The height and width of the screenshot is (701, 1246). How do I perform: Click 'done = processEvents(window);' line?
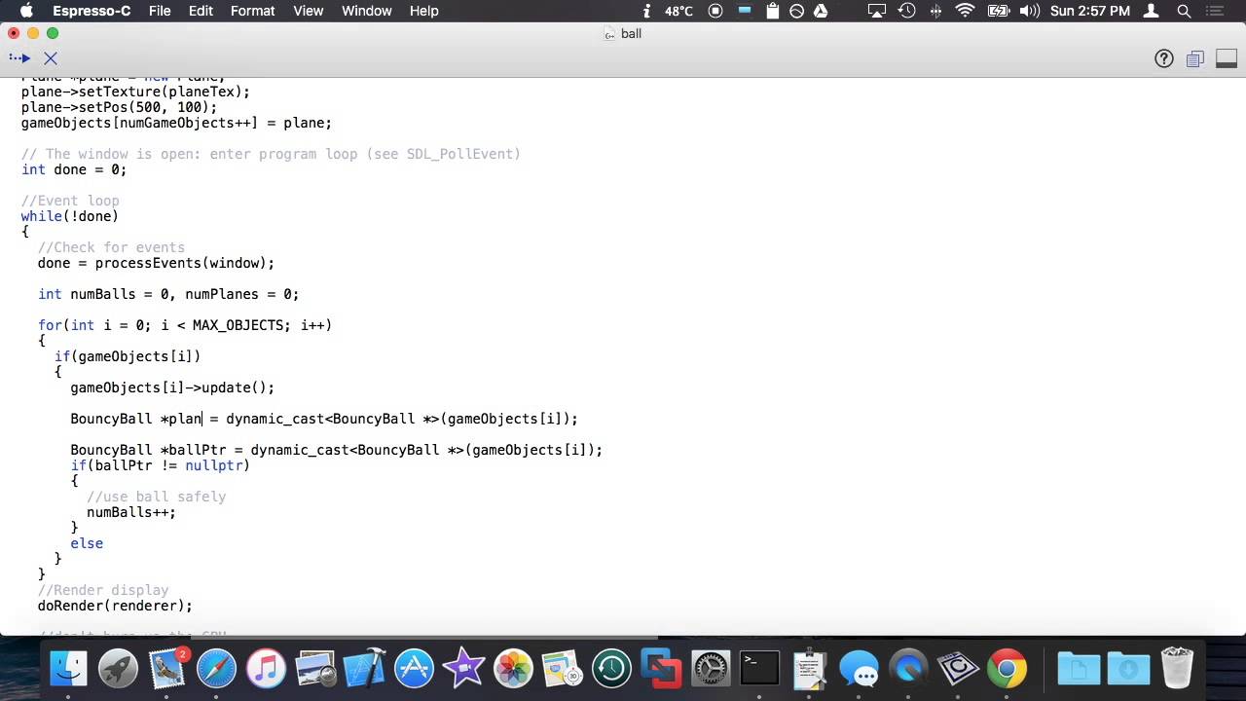pyautogui.click(x=156, y=263)
